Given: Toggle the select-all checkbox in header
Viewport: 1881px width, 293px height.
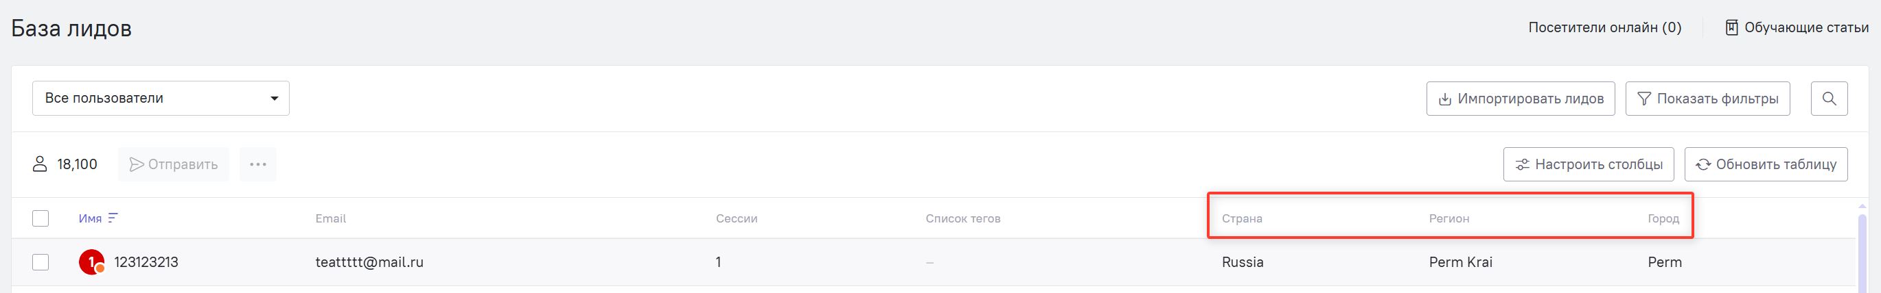Looking at the screenshot, I should tap(41, 218).
